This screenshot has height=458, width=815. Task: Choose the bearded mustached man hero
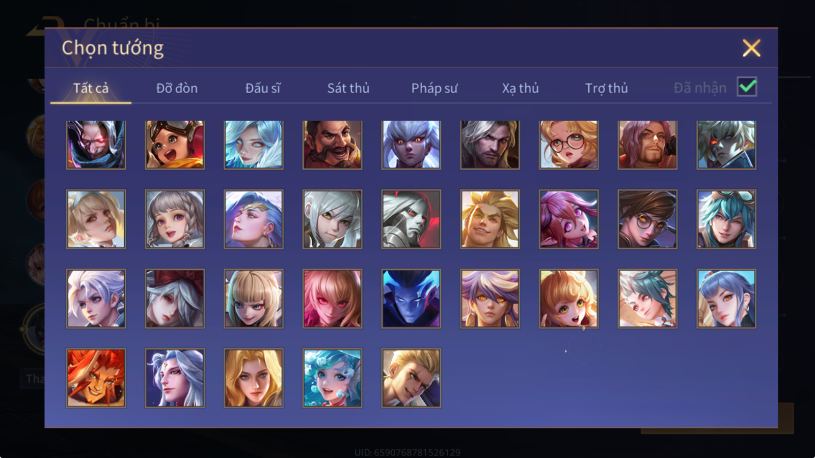[x=332, y=145]
